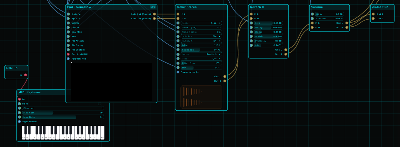Click the Flt Sustain input port

point(68,50)
